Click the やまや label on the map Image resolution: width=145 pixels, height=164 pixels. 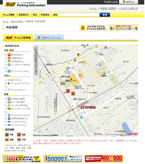pos(81,62)
